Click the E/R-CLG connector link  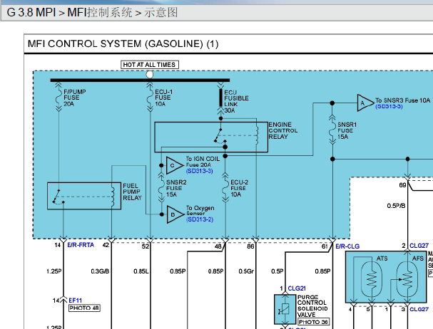(x=347, y=246)
